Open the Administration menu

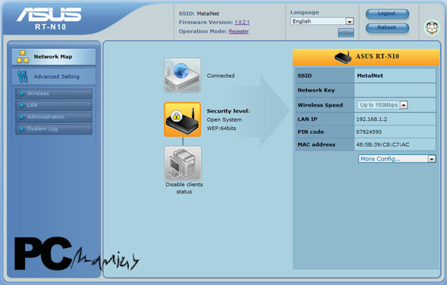[54, 117]
